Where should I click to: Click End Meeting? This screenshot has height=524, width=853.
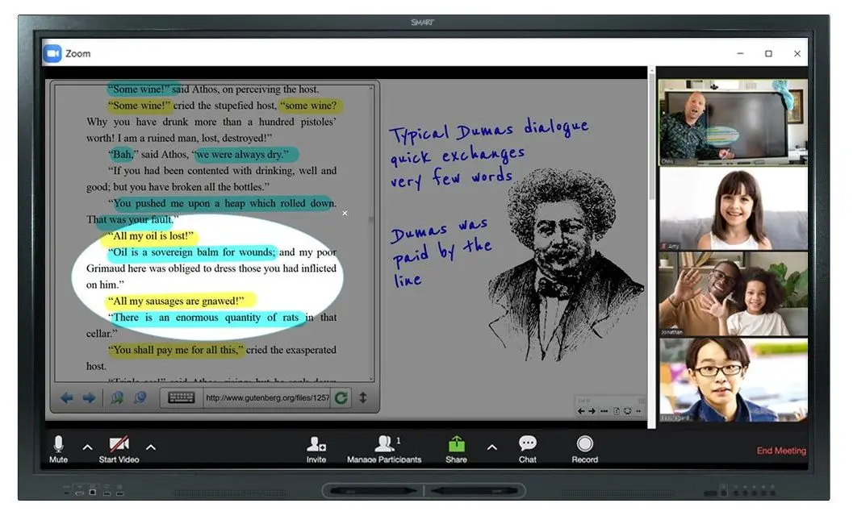click(x=780, y=451)
